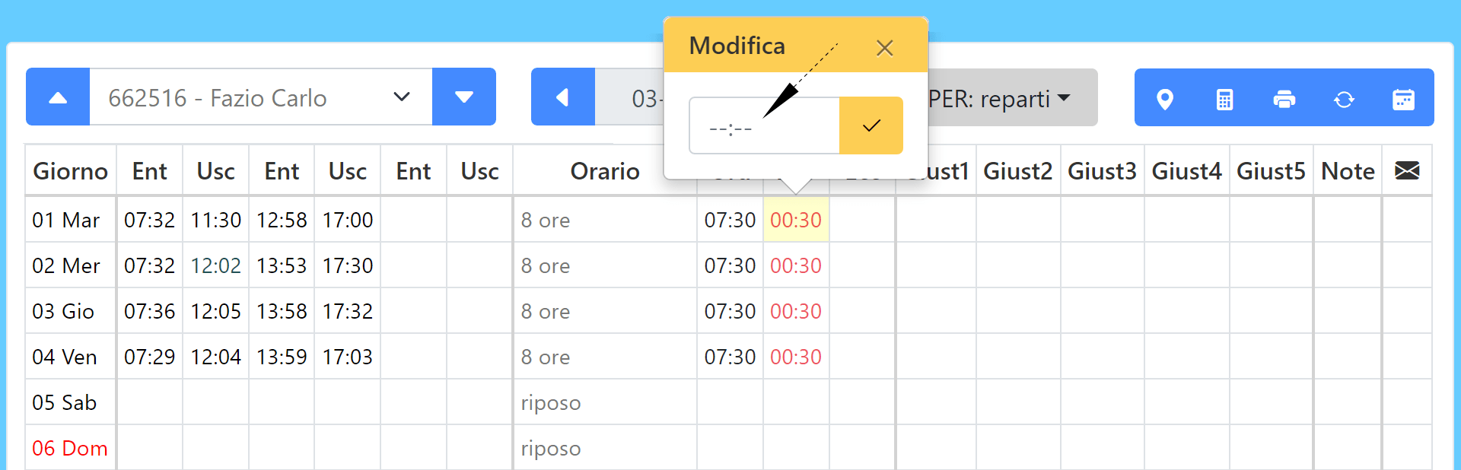Click the envelope icon column header
1461x470 pixels.
coord(1407,170)
